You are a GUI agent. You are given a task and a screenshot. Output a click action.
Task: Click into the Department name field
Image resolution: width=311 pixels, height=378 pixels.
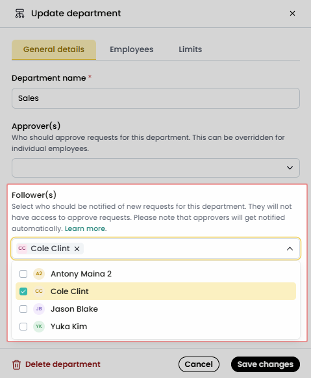pos(156,98)
